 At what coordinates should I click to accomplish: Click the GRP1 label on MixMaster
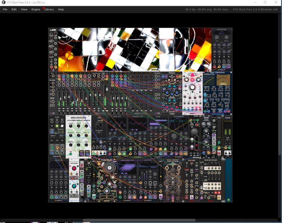94,79
